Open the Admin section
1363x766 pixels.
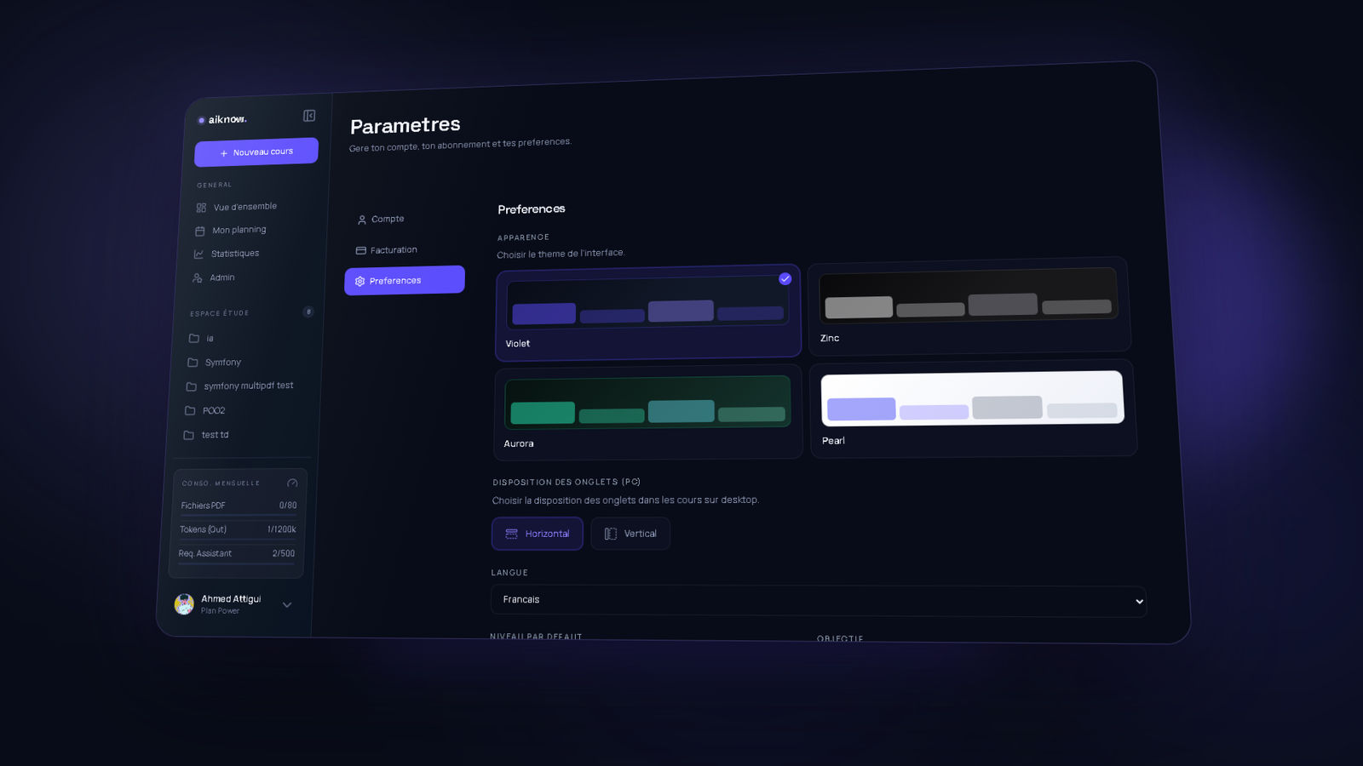pyautogui.click(x=213, y=277)
